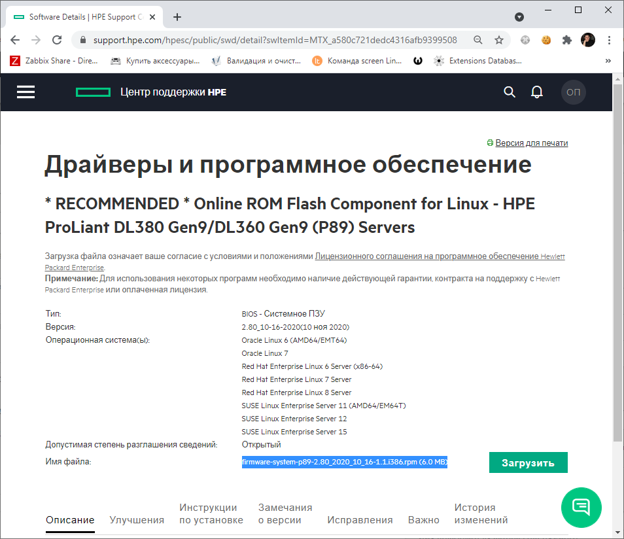Open the green chat bubble widget

coord(581,507)
